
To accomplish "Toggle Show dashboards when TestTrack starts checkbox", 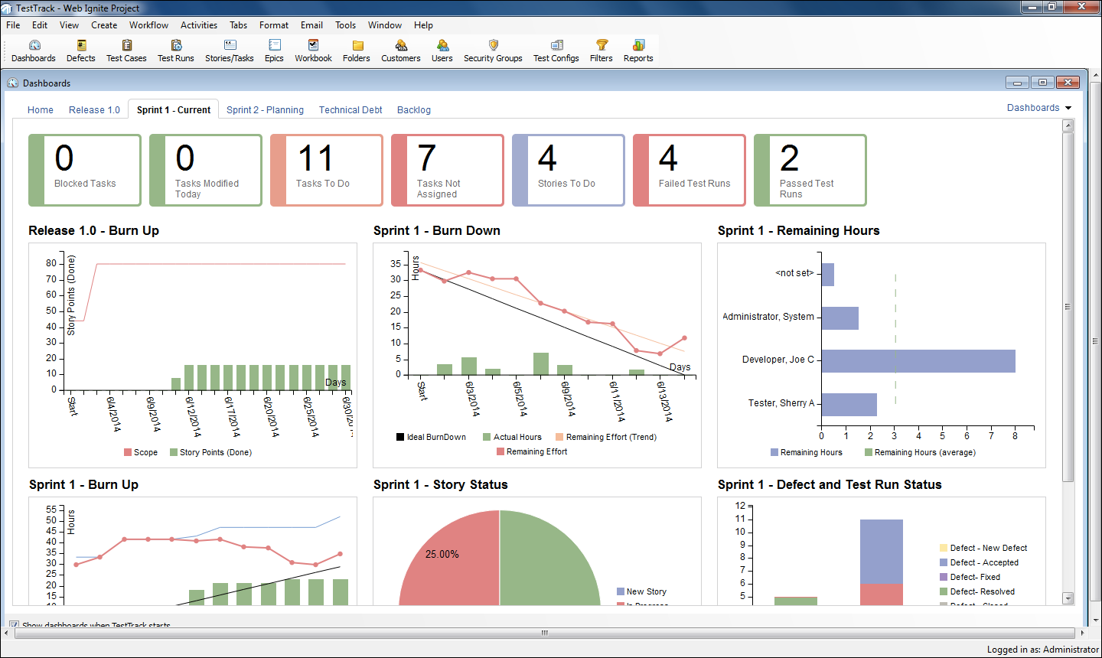I will [x=14, y=624].
